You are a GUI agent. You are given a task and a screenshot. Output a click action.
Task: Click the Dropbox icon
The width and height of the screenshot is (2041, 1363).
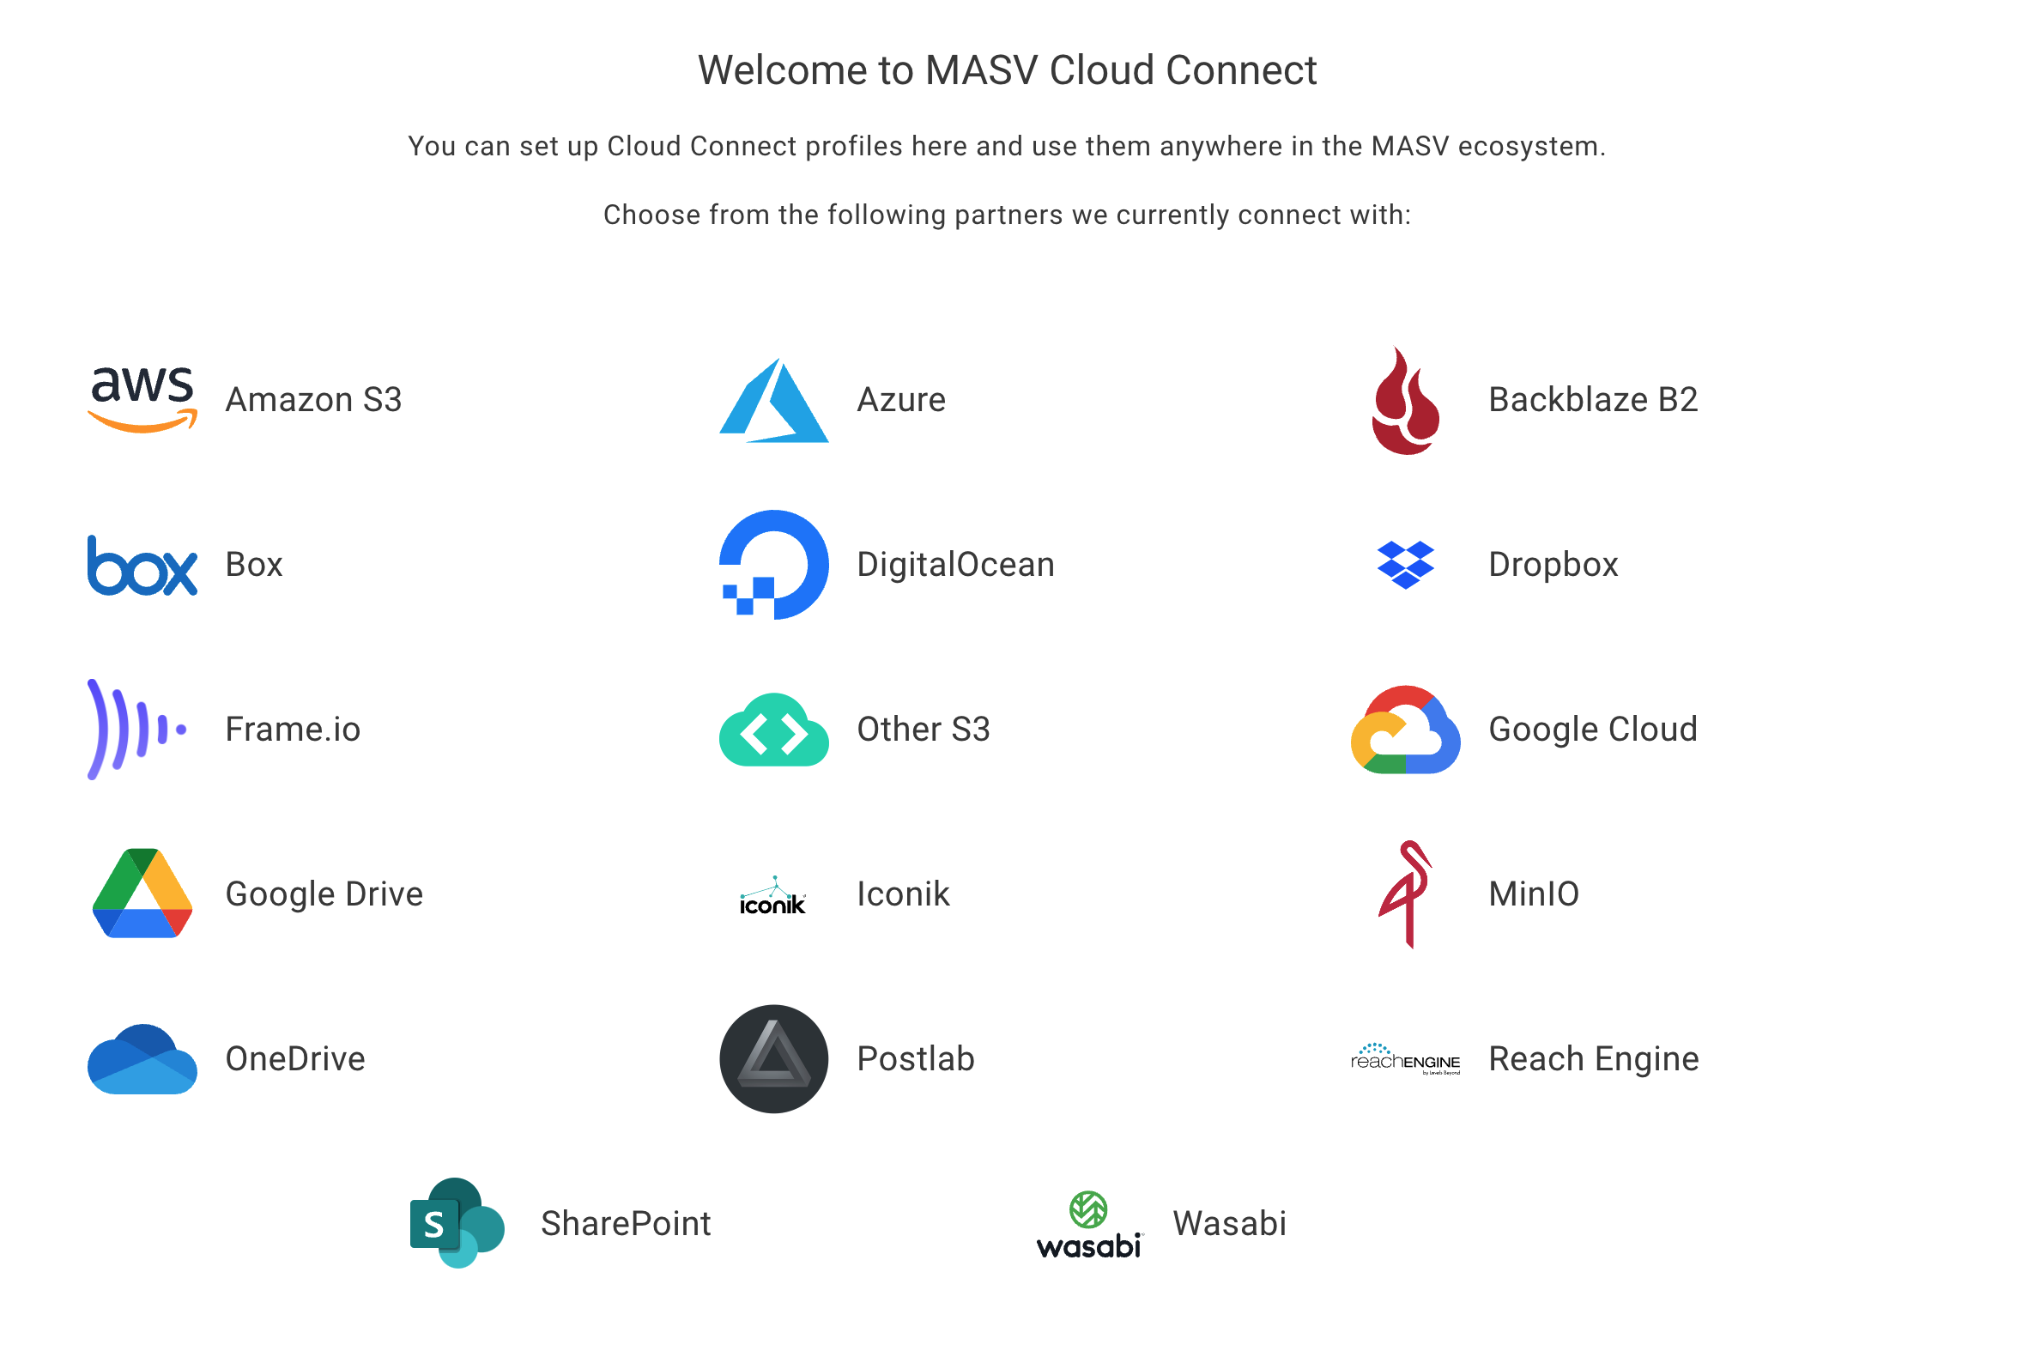coord(1406,563)
